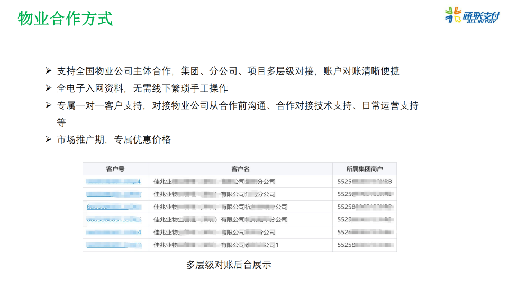This screenshot has height=286, width=508.
Task: Click the caption 多层级对账后台展示
Action: (229, 265)
